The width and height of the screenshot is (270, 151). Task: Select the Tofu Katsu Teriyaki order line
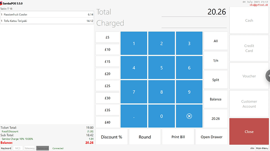(47, 21)
